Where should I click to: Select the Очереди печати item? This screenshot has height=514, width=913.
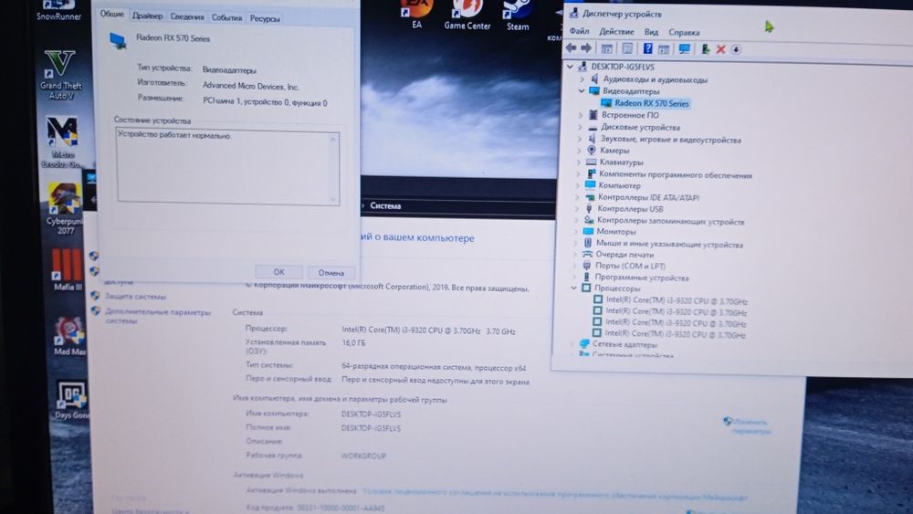pos(624,255)
